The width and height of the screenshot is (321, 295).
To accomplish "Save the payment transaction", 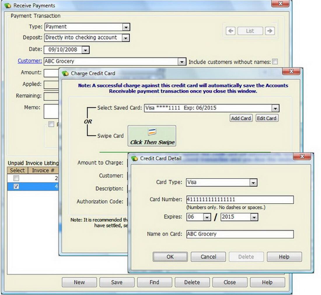I will (117, 282).
